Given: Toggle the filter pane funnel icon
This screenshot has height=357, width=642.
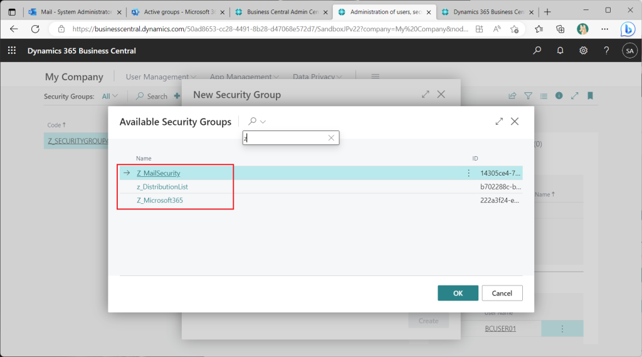Looking at the screenshot, I should pyautogui.click(x=528, y=96).
